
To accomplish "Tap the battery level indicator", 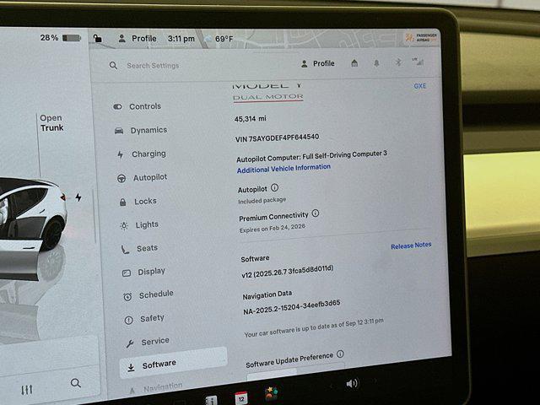I will [x=61, y=37].
